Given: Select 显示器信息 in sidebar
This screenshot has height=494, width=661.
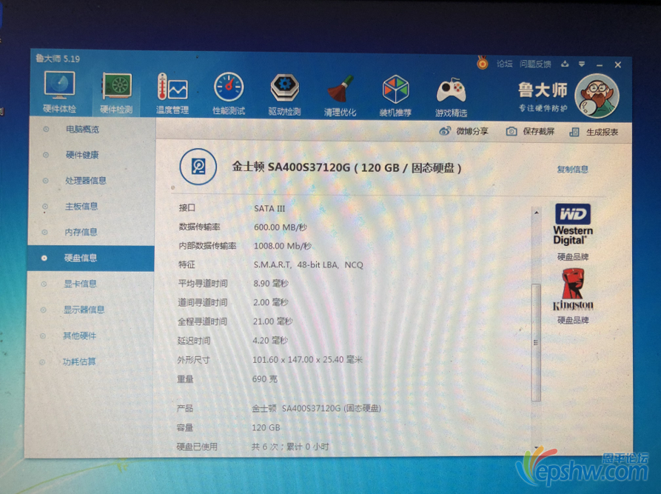Looking at the screenshot, I should (84, 310).
